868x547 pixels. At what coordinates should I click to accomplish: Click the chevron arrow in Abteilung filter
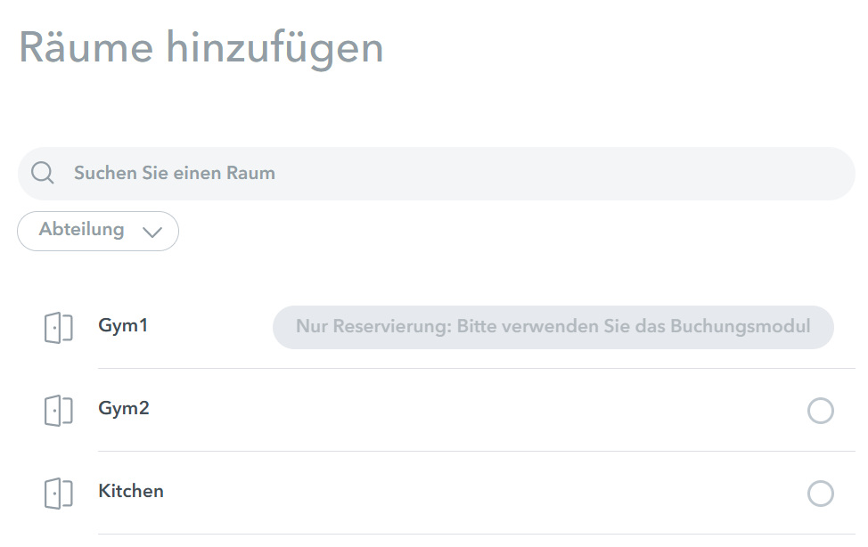[152, 232]
